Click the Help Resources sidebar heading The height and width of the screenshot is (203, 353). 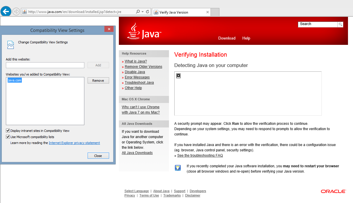point(134,54)
